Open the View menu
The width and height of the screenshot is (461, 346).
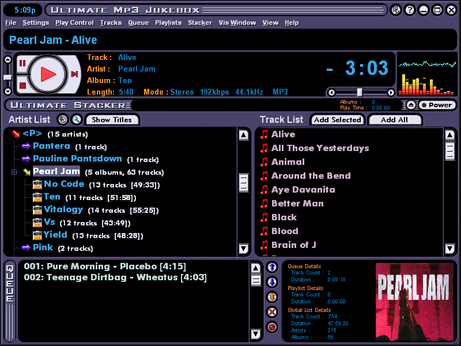pyautogui.click(x=270, y=22)
